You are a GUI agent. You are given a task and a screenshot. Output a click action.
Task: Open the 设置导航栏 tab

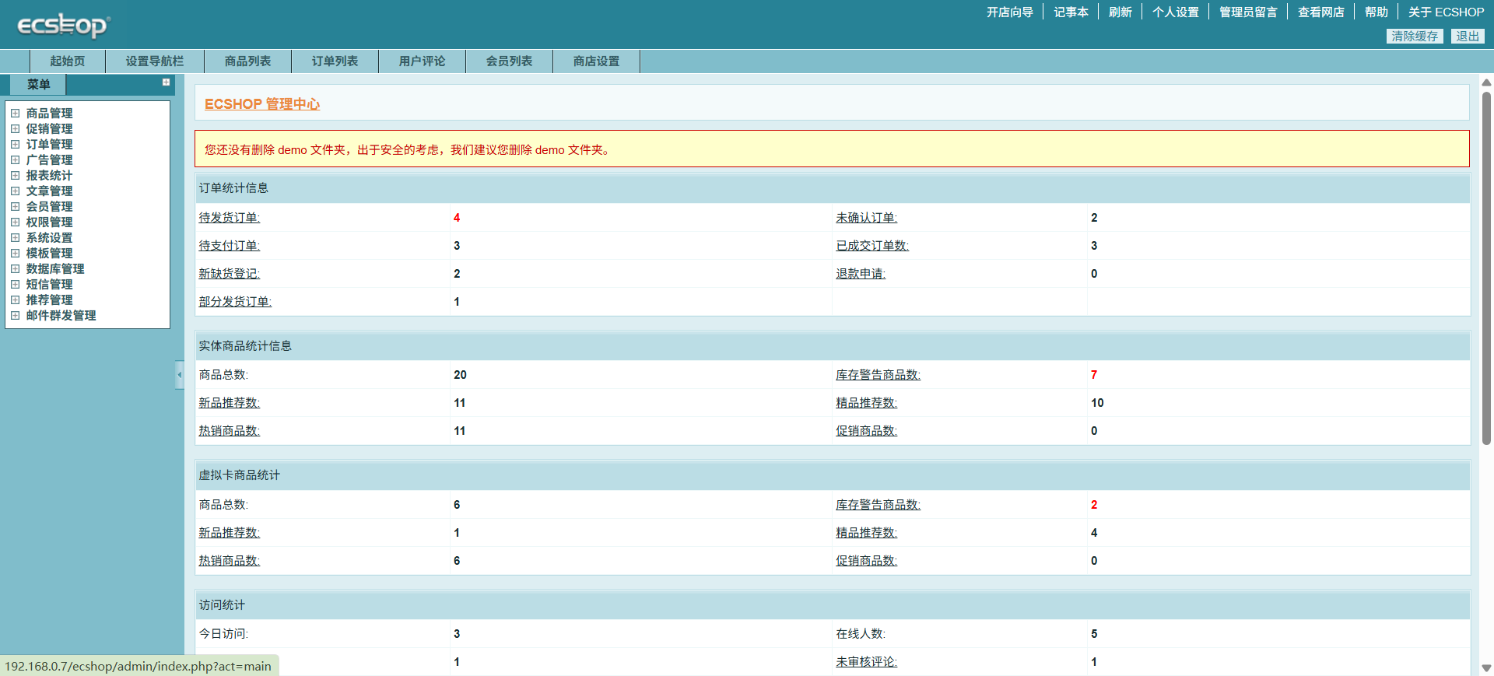pyautogui.click(x=155, y=61)
